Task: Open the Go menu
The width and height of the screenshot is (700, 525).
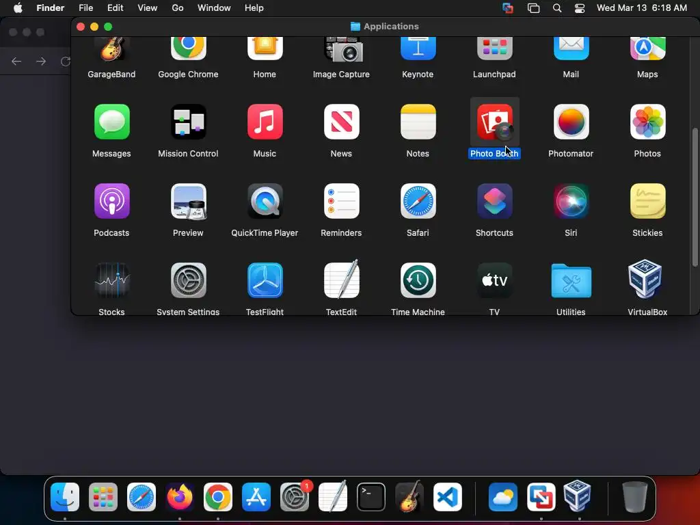Action: [x=178, y=8]
